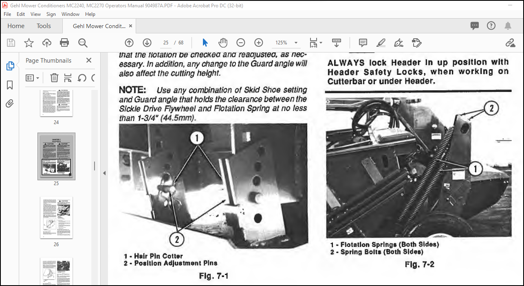This screenshot has height=286, width=524.
Task: Select the highlighter pen tool
Action: tap(381, 43)
